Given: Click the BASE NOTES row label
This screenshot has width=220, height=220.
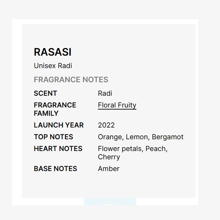Looking at the screenshot, I should (x=55, y=169).
